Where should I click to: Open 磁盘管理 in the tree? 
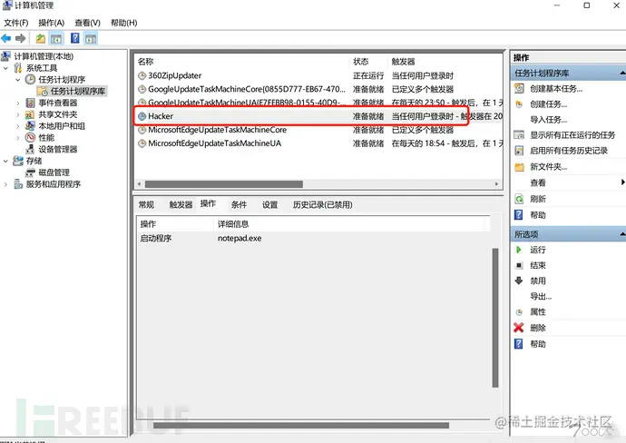(x=54, y=172)
